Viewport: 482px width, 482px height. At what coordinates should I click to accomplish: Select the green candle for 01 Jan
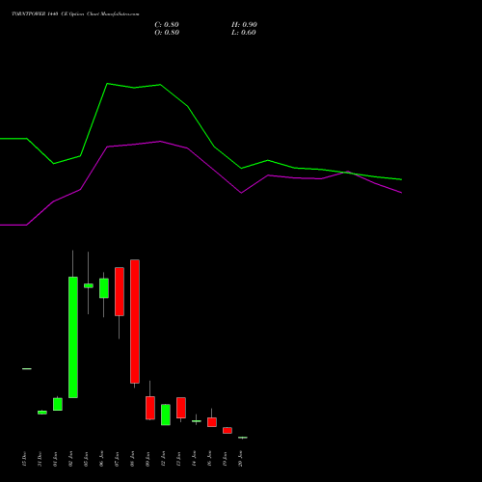pos(58,404)
